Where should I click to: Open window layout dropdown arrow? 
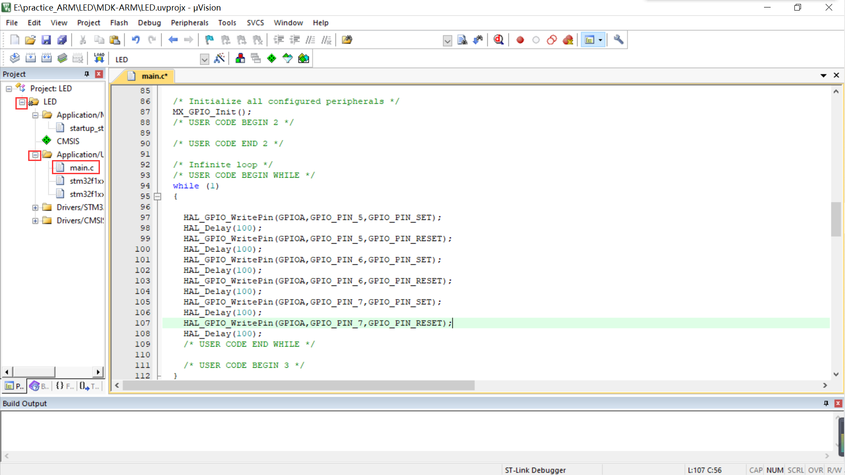(x=600, y=40)
